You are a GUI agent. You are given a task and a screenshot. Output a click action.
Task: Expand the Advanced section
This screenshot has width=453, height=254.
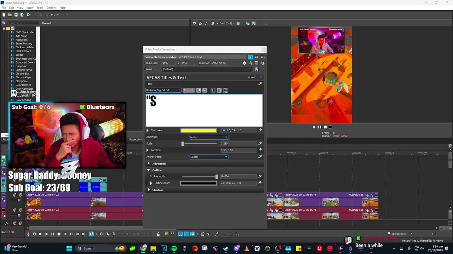point(149,164)
